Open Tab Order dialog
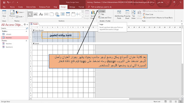 [x=133, y=15]
